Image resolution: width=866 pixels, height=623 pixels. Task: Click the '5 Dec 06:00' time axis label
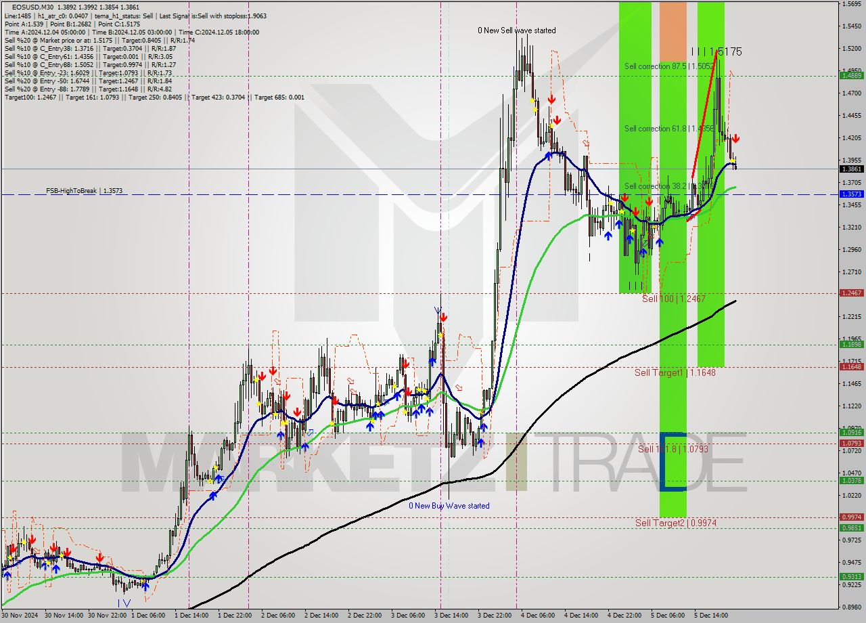tap(667, 616)
